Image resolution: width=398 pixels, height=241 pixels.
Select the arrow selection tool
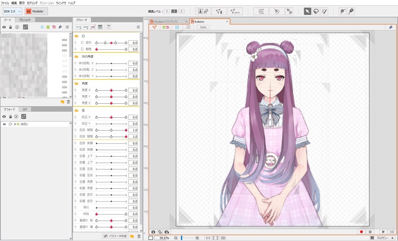pos(307,11)
